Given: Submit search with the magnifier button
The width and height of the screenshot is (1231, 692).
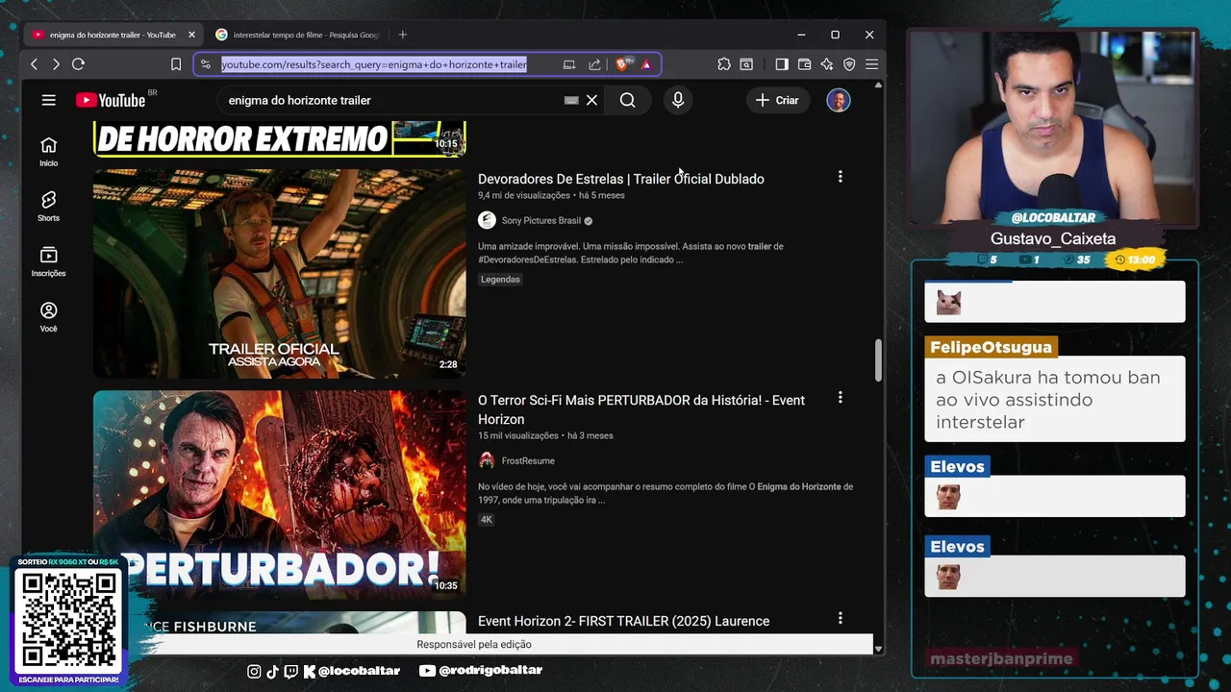Looking at the screenshot, I should (628, 100).
